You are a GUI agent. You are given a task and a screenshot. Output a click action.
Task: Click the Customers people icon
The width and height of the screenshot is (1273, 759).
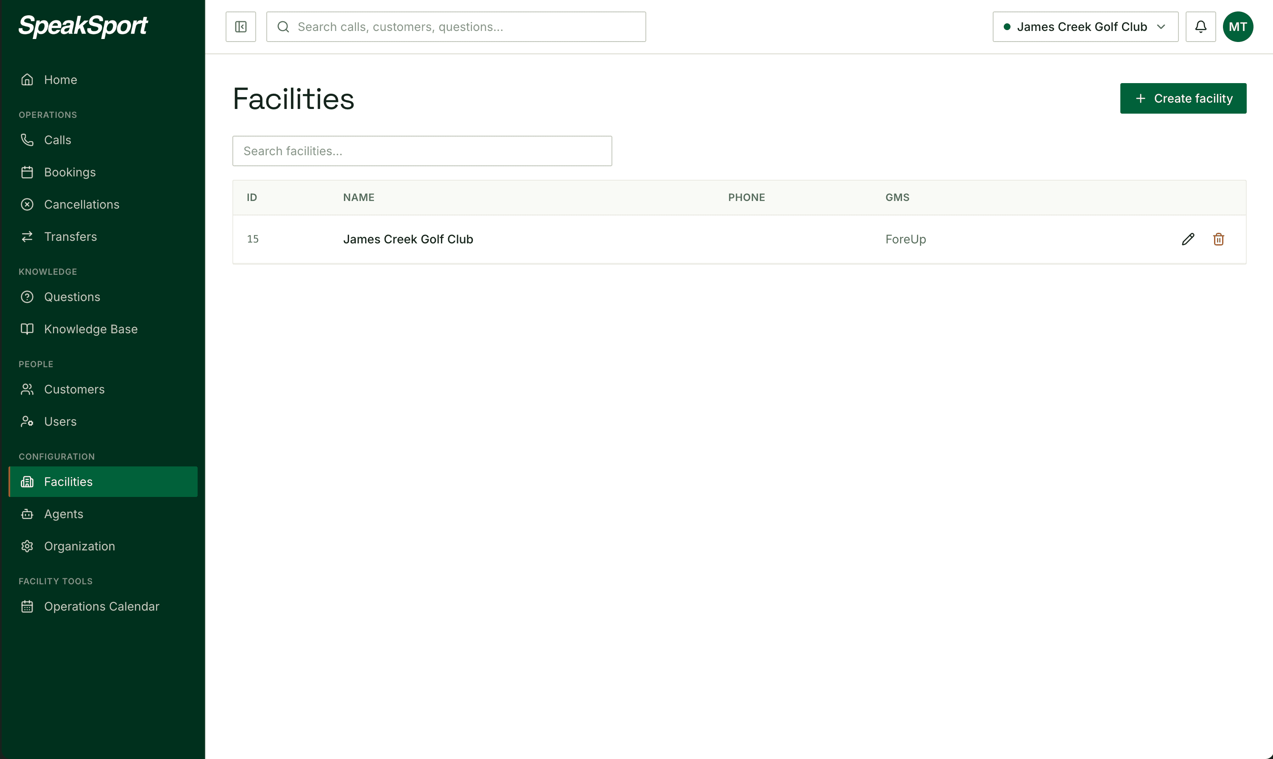pyautogui.click(x=27, y=389)
